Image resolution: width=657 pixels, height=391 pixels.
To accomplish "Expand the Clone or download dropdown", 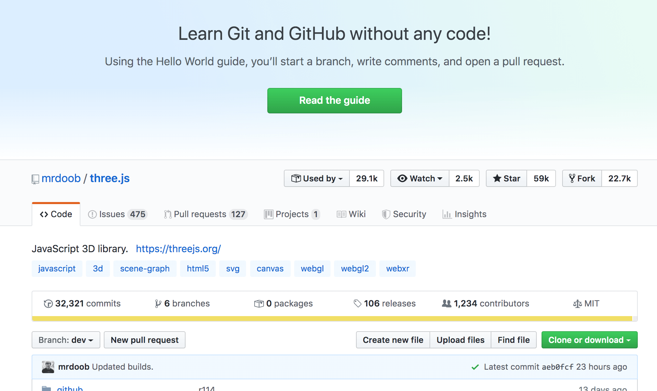I will pyautogui.click(x=590, y=340).
